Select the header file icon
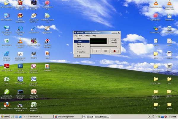178x119 pixels. click(169, 55)
